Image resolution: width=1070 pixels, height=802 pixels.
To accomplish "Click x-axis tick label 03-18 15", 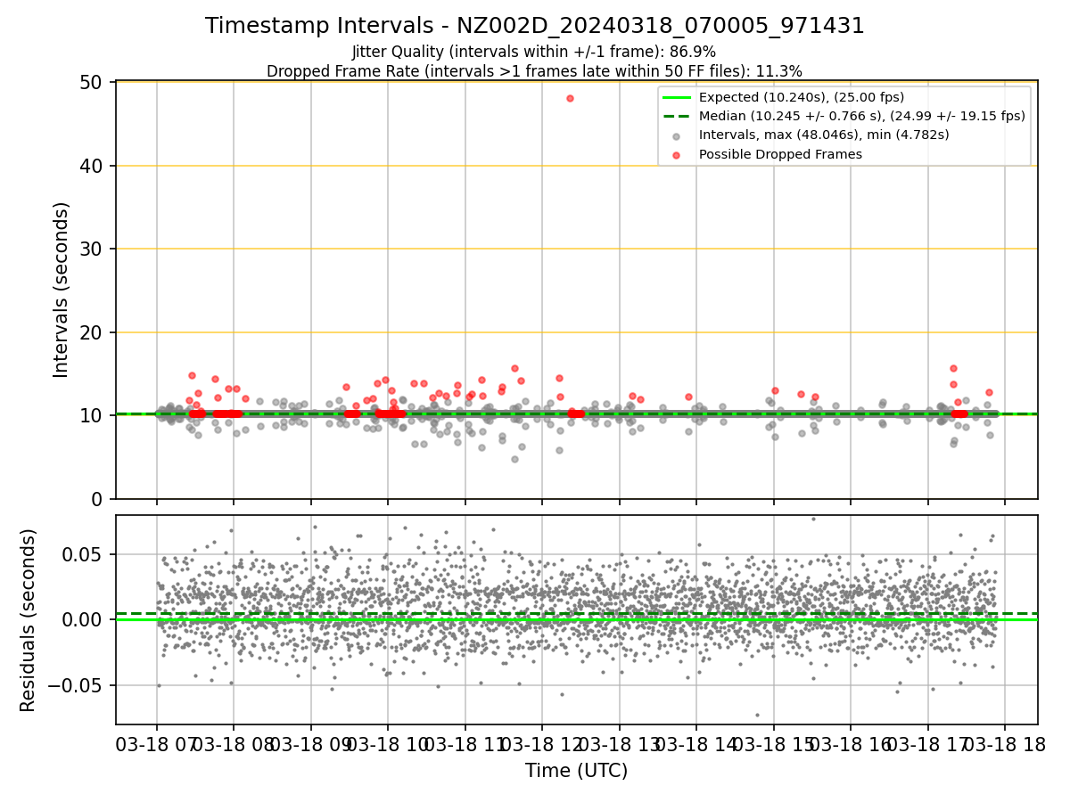I will coord(773,743).
